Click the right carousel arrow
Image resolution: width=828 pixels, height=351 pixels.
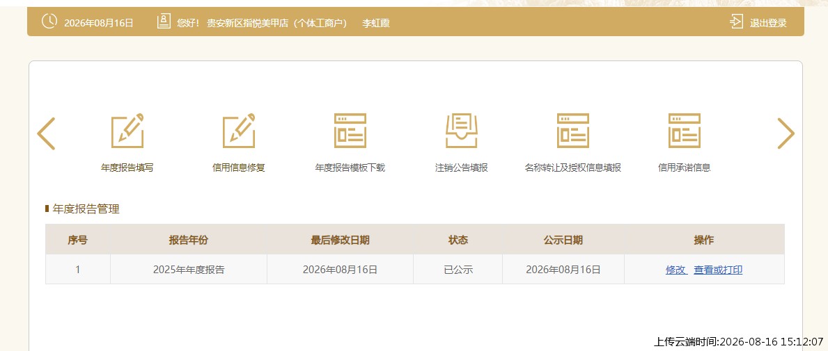coord(786,133)
